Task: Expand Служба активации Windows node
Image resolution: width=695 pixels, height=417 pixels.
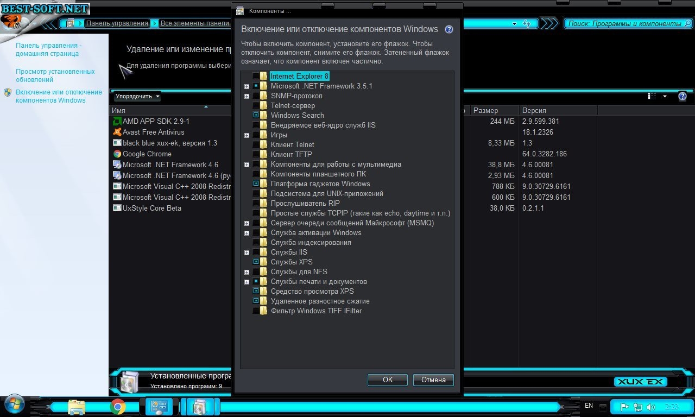Action: pos(247,233)
